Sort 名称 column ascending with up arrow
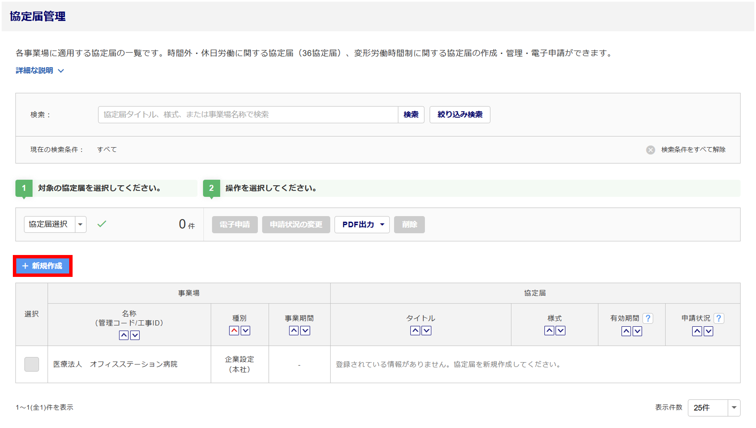 click(x=124, y=335)
